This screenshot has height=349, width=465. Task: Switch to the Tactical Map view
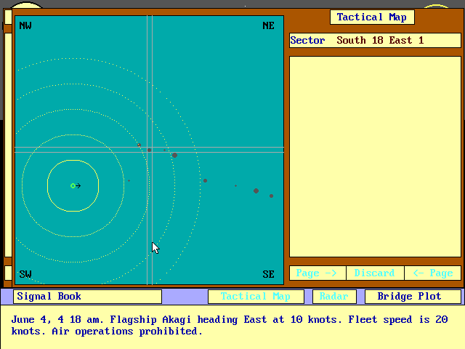coord(256,297)
